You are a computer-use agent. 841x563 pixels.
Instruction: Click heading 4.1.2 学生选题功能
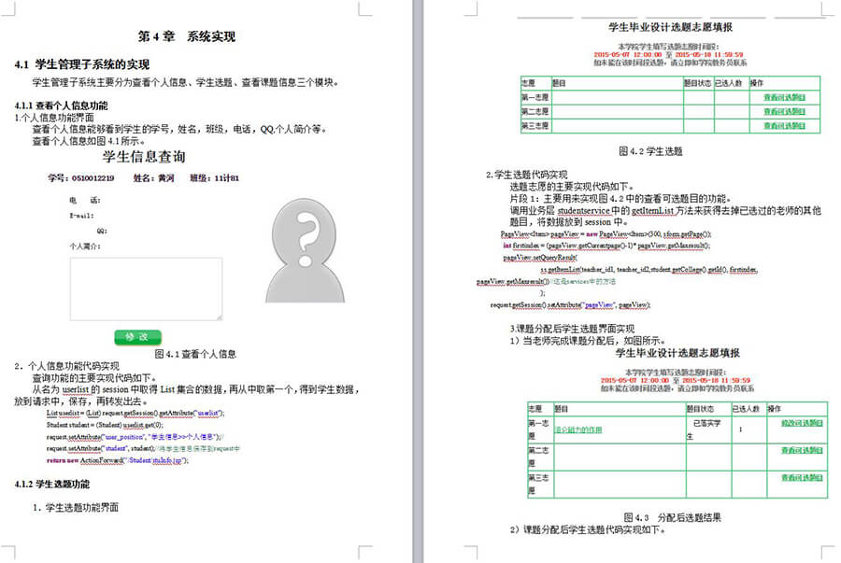coord(52,485)
